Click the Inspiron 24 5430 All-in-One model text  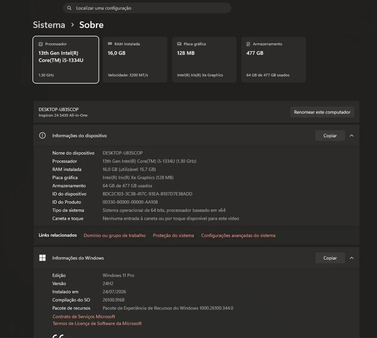click(x=63, y=115)
